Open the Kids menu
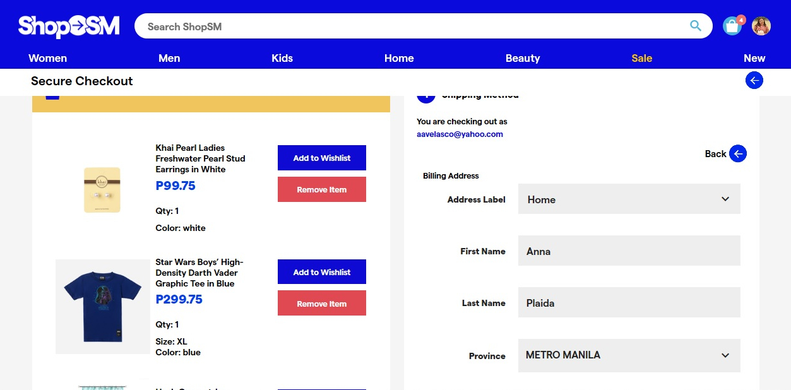The image size is (791, 390). pos(282,58)
